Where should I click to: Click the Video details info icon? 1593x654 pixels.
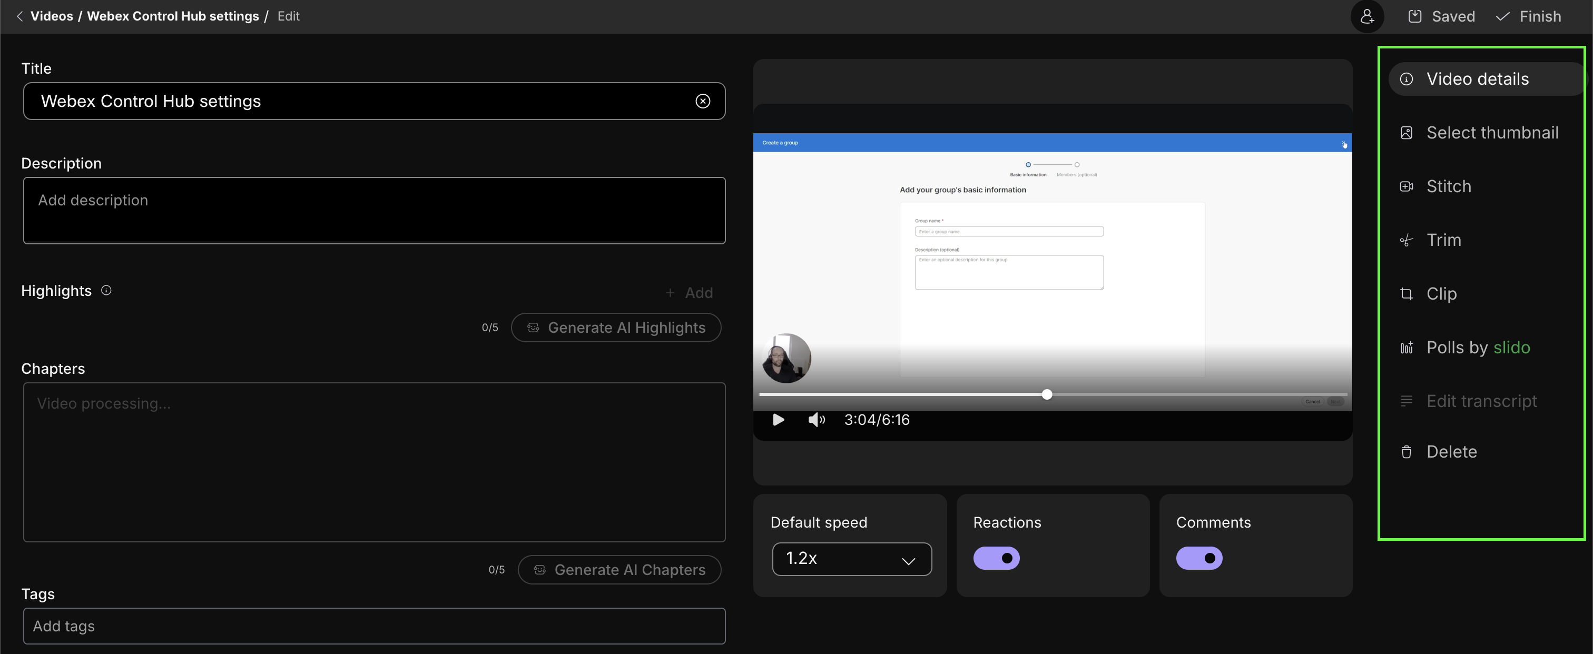[1406, 79]
